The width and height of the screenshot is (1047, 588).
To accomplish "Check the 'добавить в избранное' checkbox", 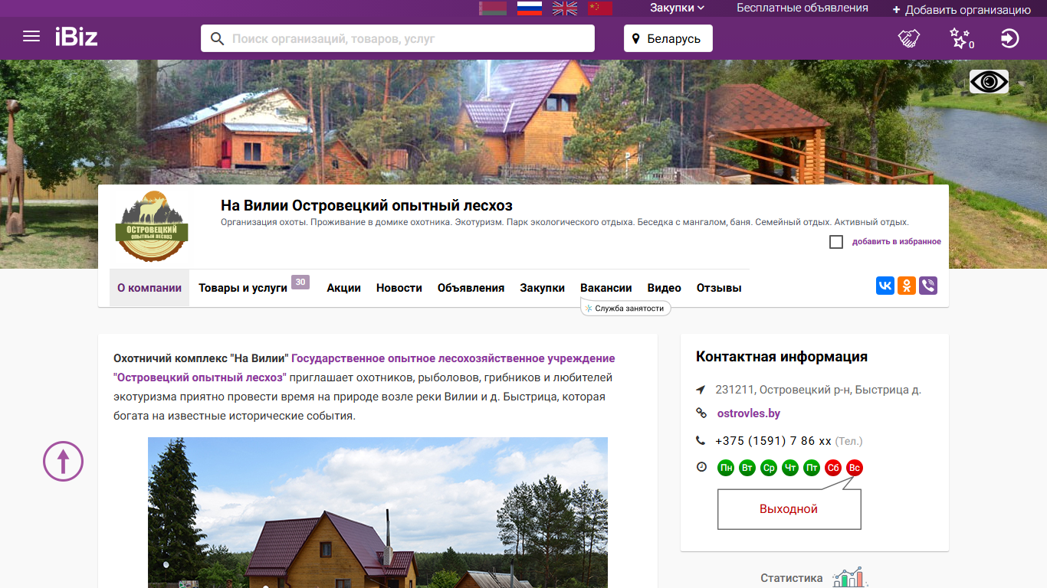I will 836,242.
